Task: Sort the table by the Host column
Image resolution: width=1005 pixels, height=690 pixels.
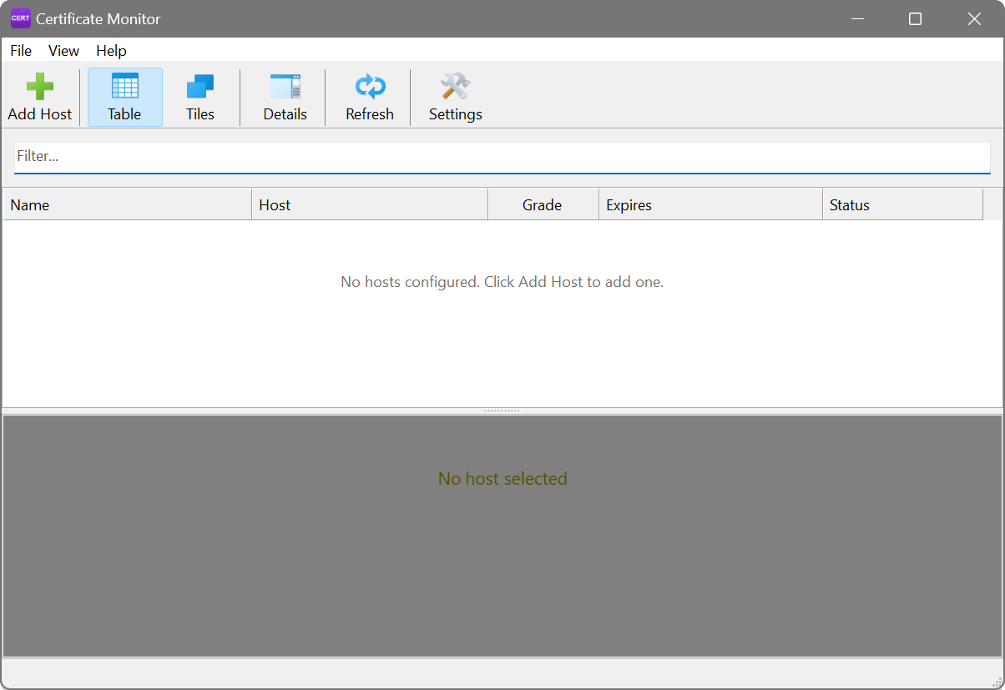Action: point(367,204)
